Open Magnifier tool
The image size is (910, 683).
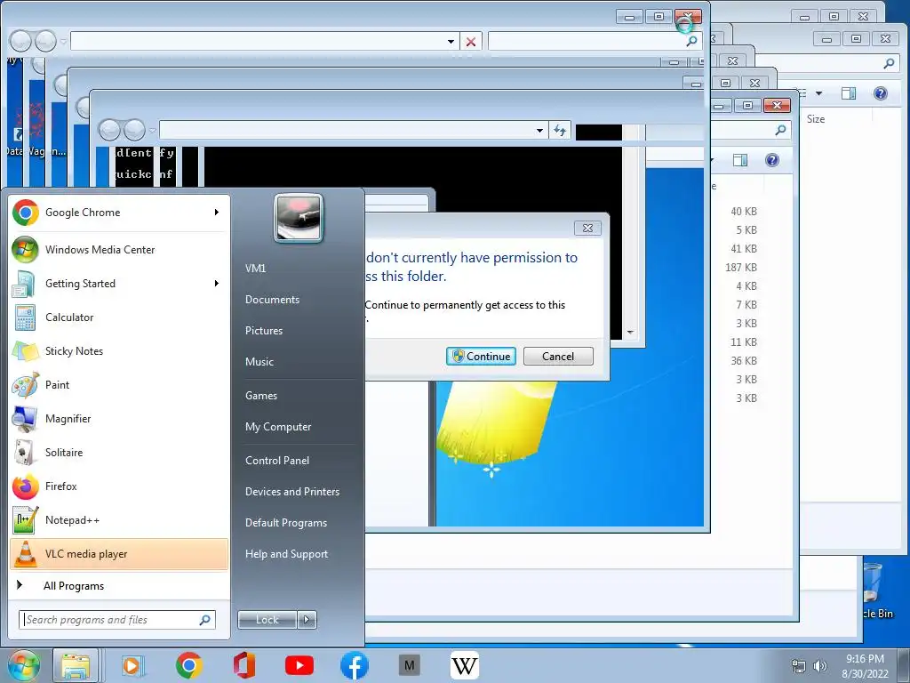119,418
